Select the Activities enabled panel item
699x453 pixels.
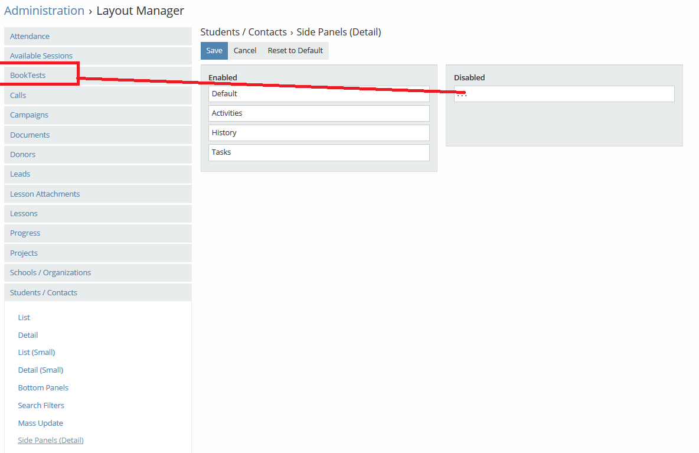coord(319,113)
